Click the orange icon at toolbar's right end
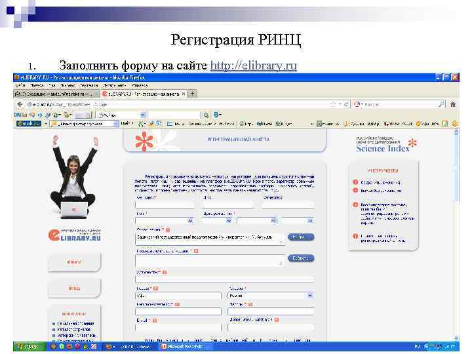The width and height of the screenshot is (472, 354). pyautogui.click(x=454, y=123)
